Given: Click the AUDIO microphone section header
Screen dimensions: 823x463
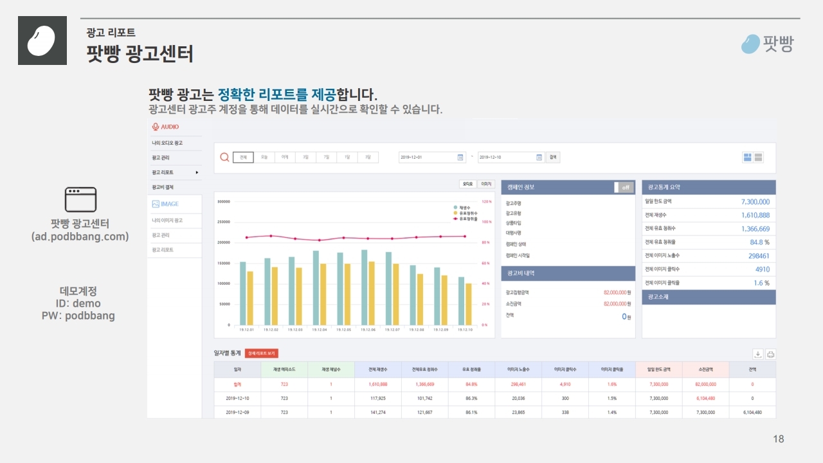Looking at the screenshot, I should (166, 127).
